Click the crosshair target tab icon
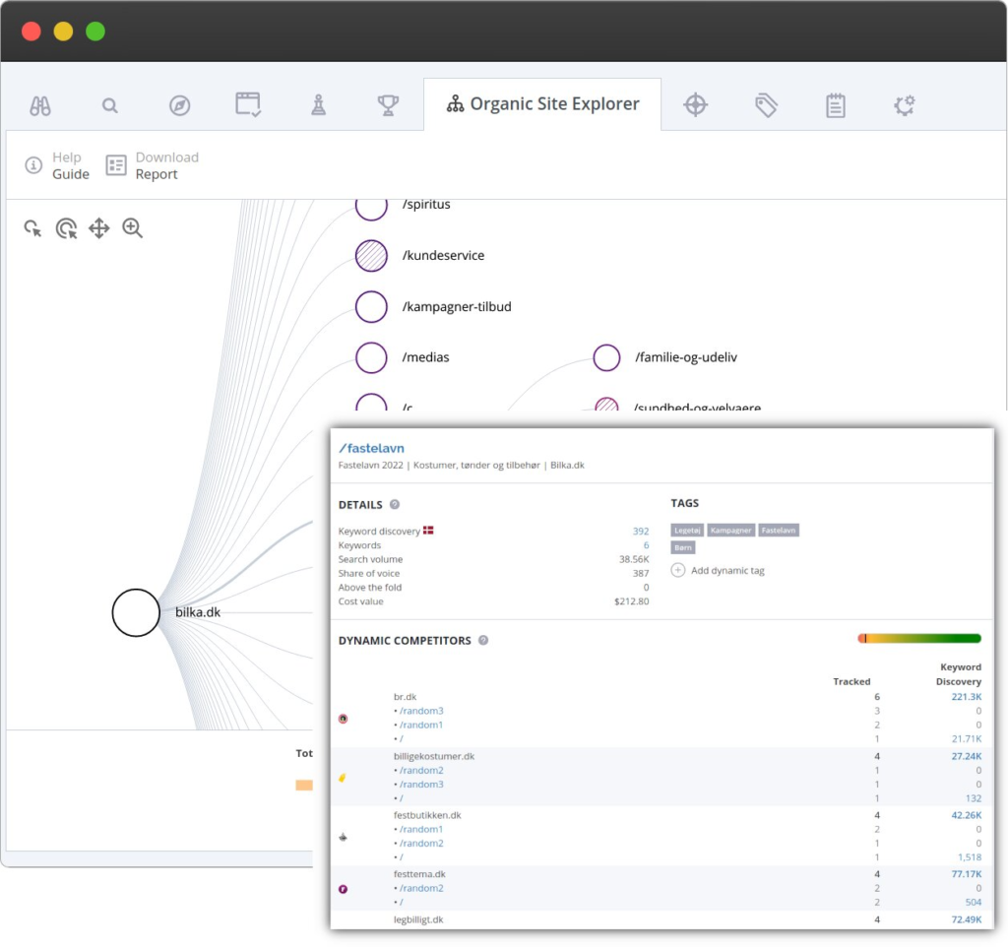The width and height of the screenshot is (1008, 947). coord(696,105)
